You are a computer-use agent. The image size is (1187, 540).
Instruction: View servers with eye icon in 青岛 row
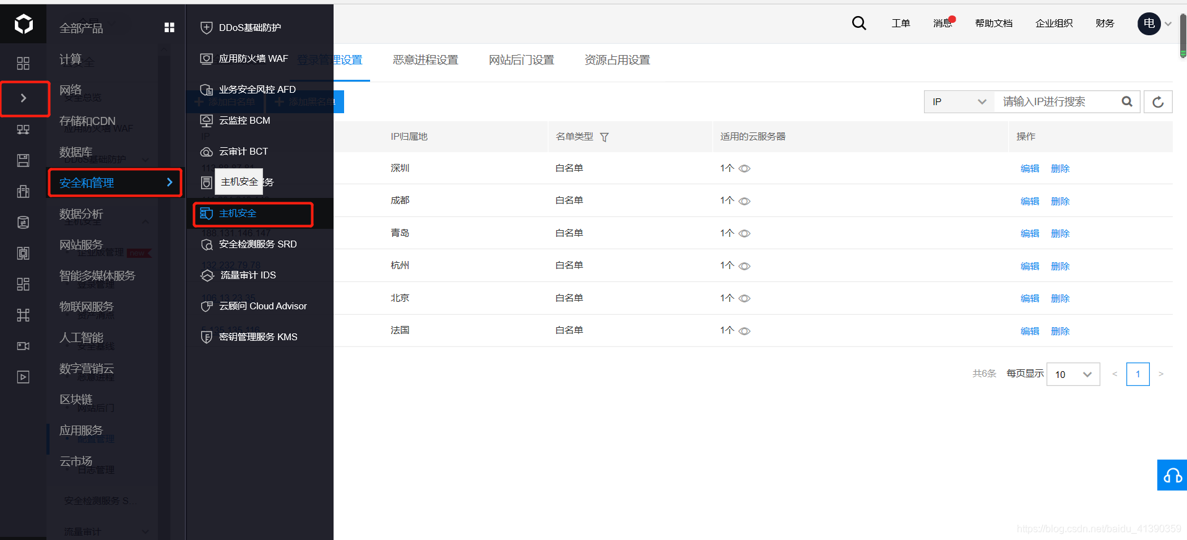point(745,233)
